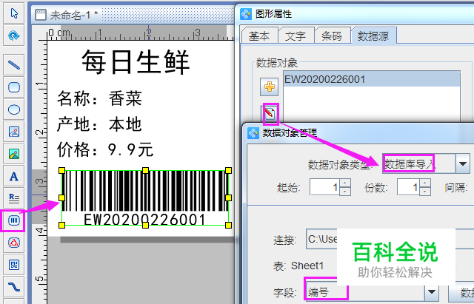Select the curve drawing tool
Viewport: 474px width, 304px height.
(x=13, y=286)
